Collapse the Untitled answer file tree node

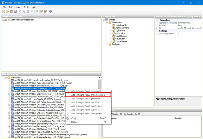pos(104,20)
